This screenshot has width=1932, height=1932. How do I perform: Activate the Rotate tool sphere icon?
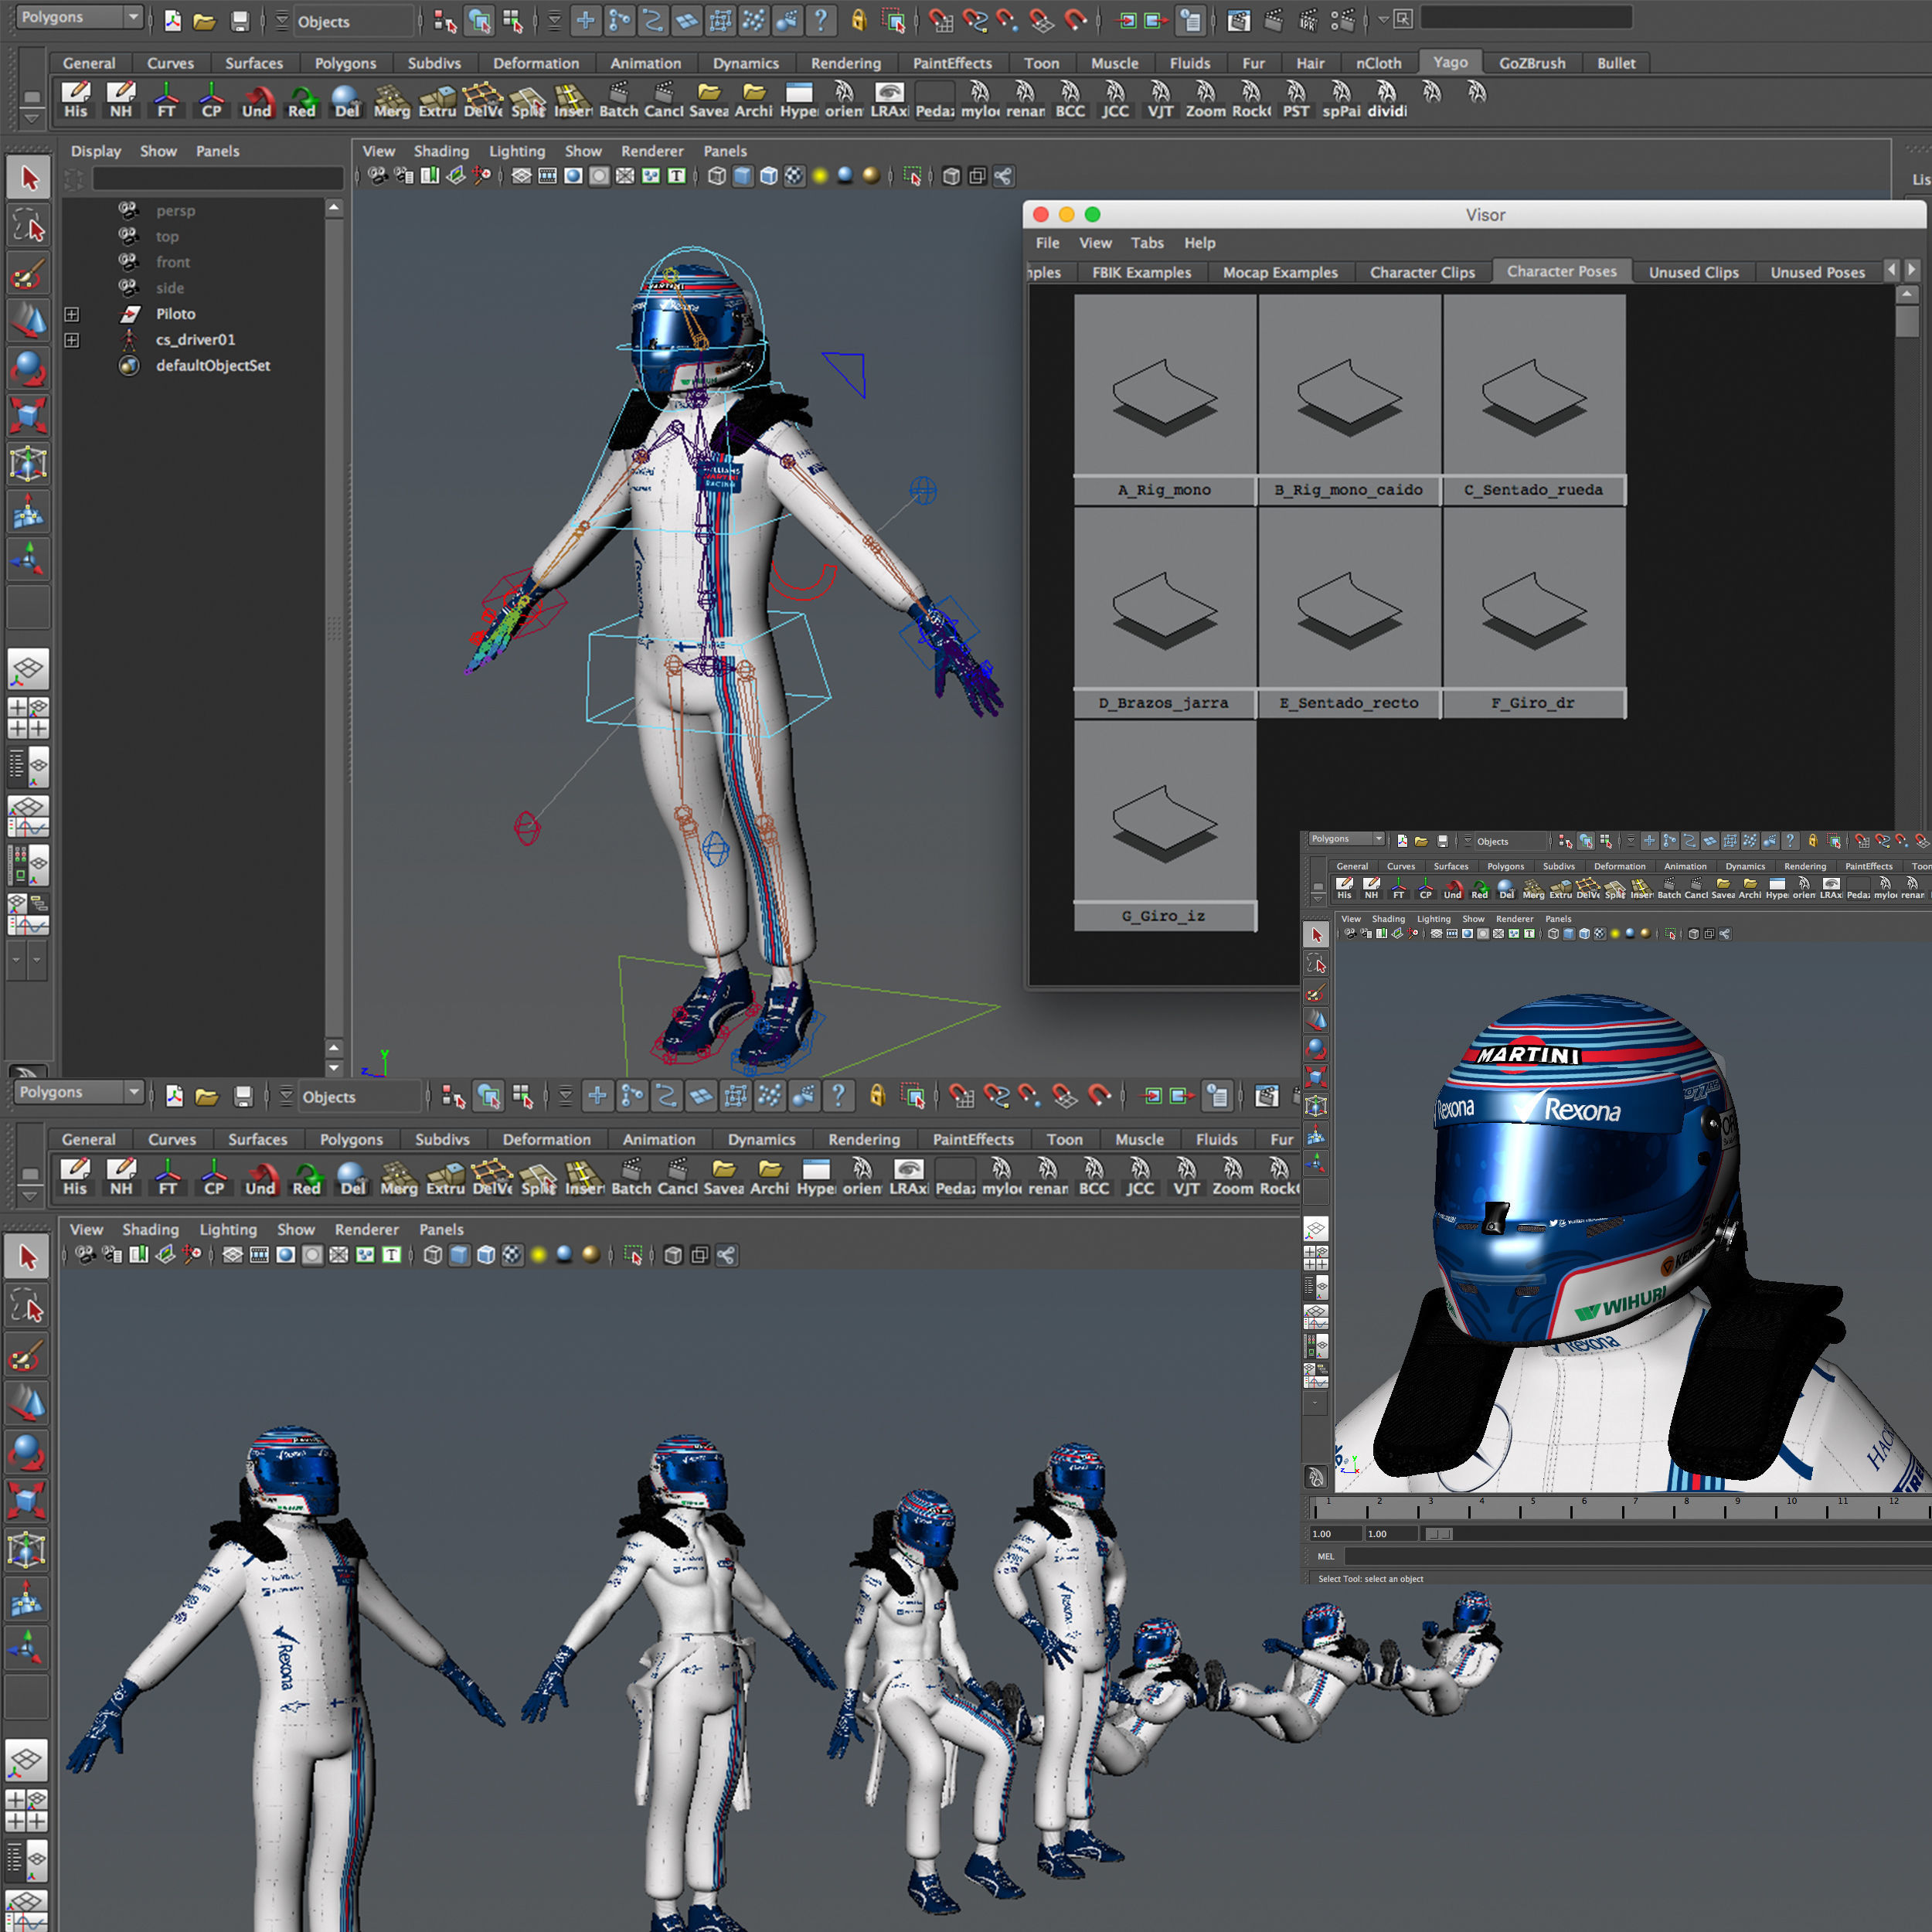pos(29,368)
